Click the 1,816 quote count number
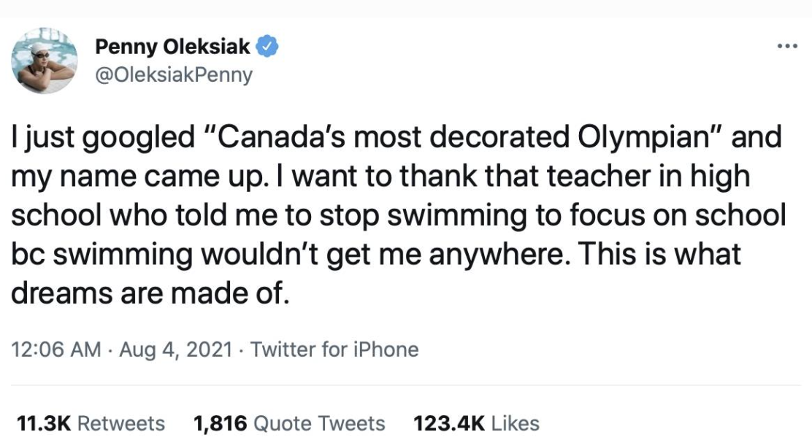Image resolution: width=812 pixels, height=448 pixels. 221,423
